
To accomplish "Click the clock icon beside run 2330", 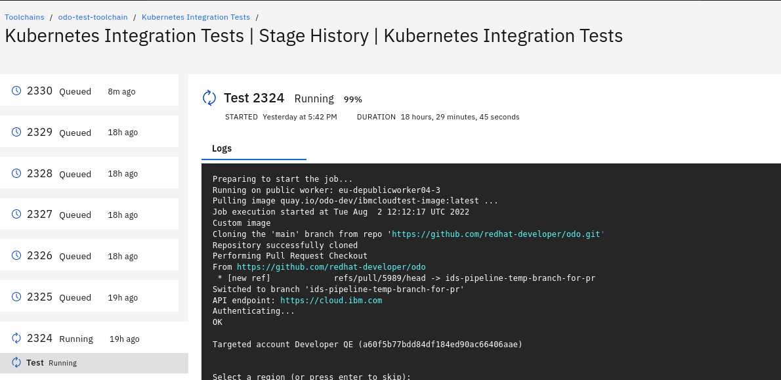I will (x=16, y=91).
